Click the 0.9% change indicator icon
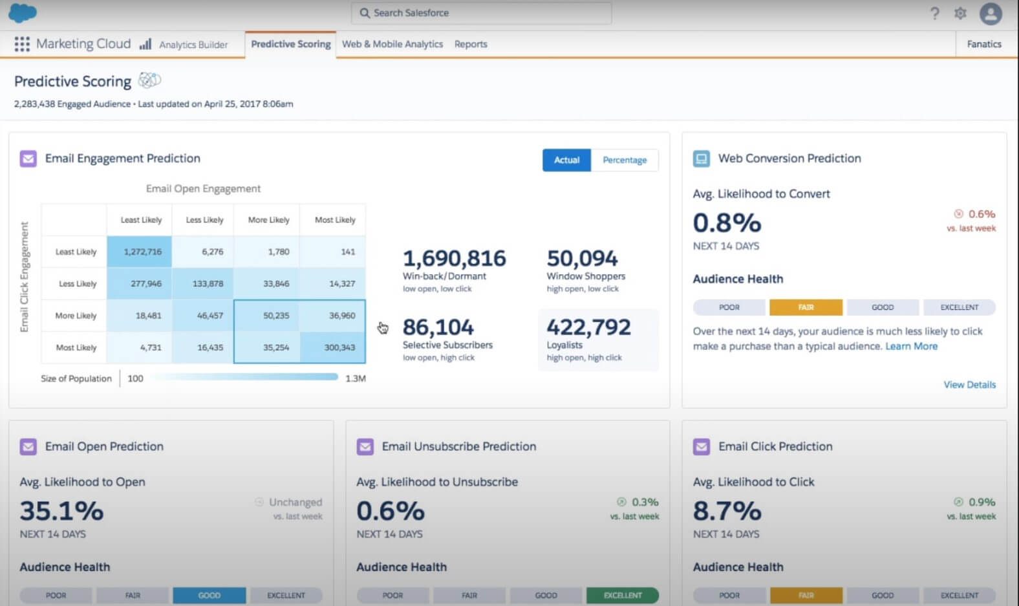Screen dimensions: 1019x606 (x=958, y=502)
